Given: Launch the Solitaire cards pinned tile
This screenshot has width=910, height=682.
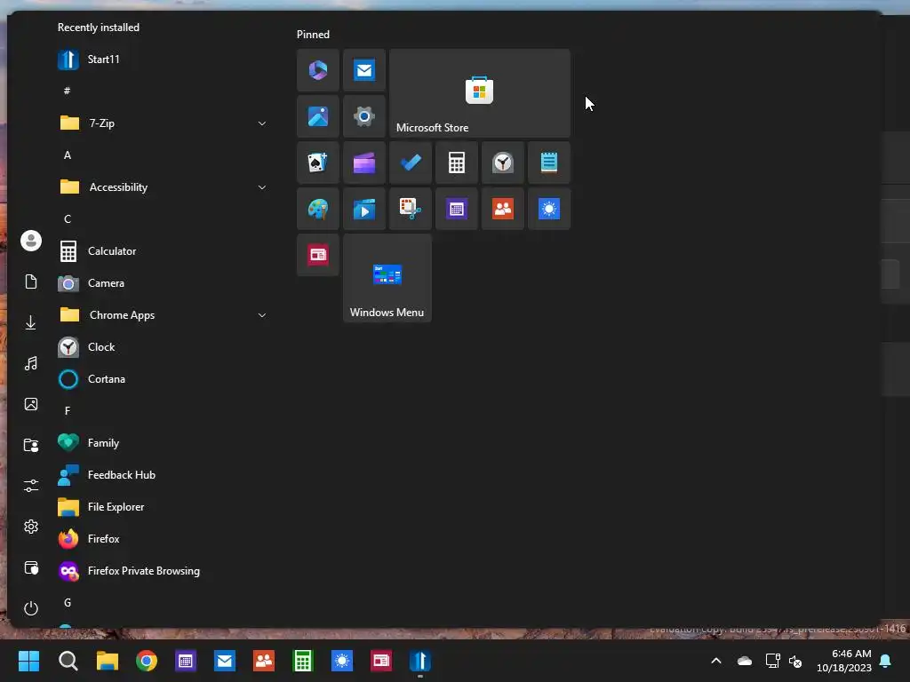Looking at the screenshot, I should click(318, 163).
